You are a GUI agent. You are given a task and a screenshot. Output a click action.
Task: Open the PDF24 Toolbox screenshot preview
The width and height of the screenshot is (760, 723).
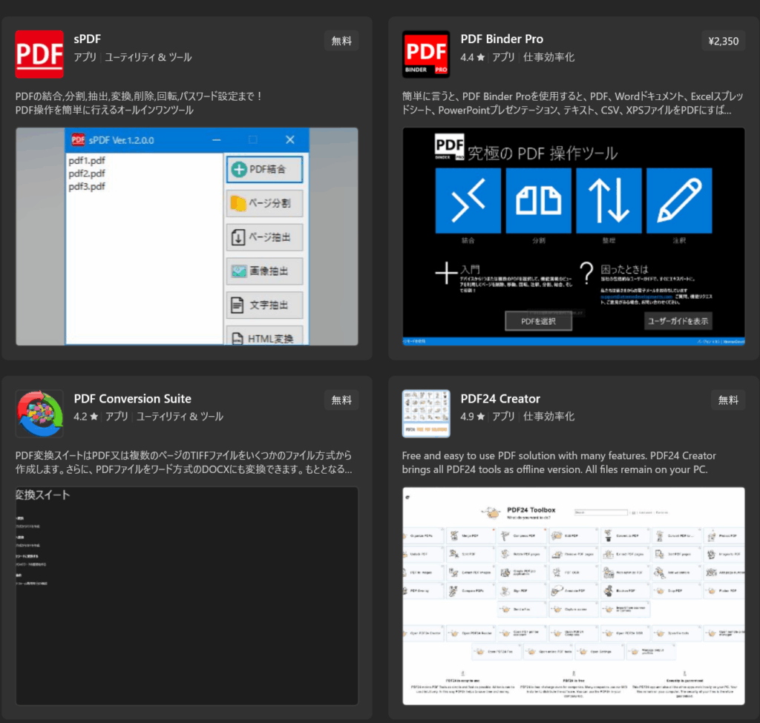[x=574, y=595]
